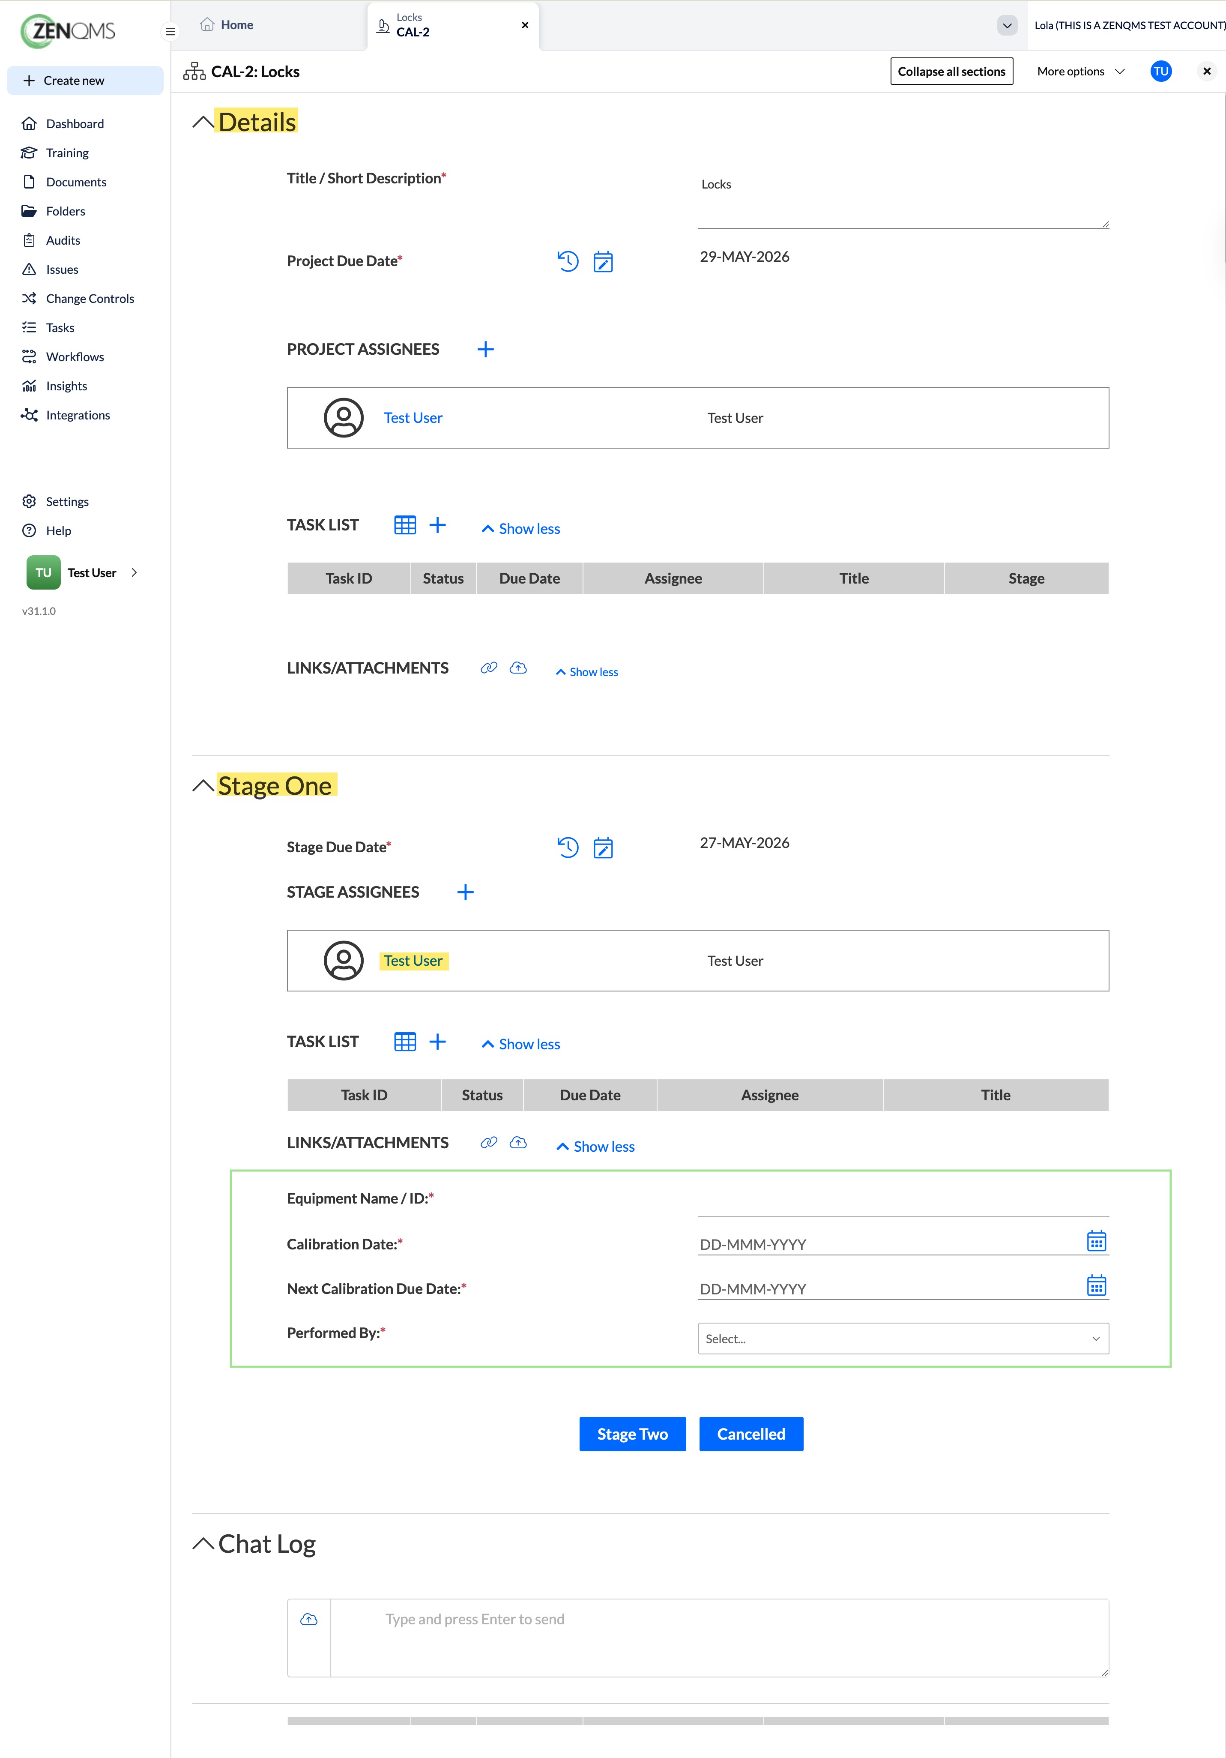This screenshot has width=1226, height=1758.
Task: Open Stage One task list grid icon
Action: coord(405,1041)
